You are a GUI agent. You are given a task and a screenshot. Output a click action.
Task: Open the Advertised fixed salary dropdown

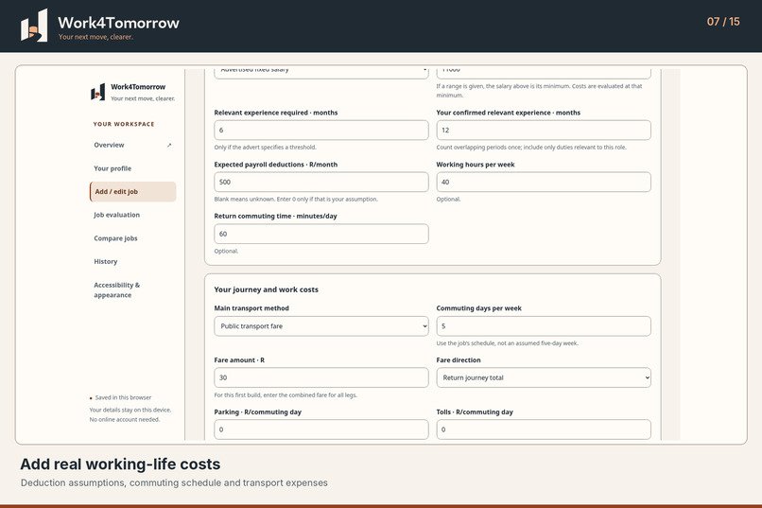coord(321,72)
